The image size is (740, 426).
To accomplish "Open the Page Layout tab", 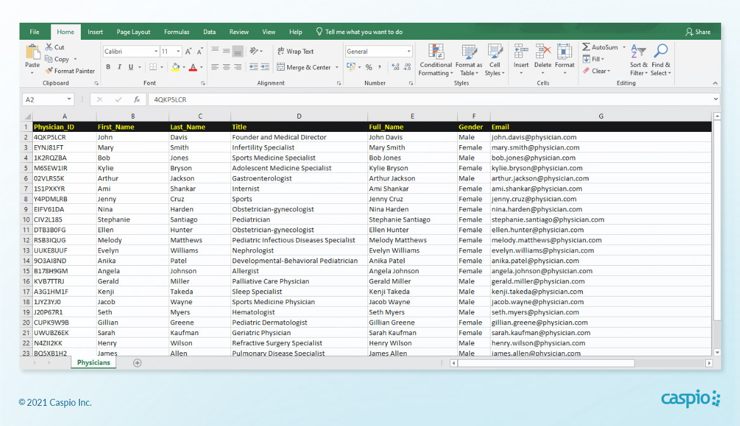I will pos(133,32).
